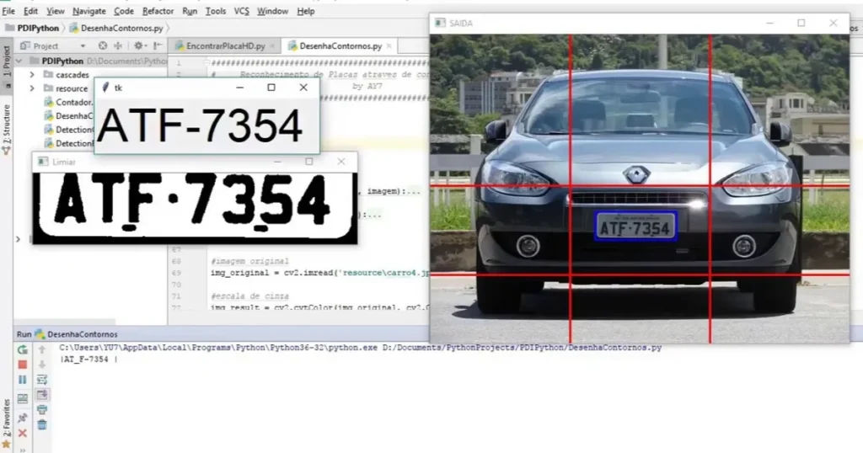863x453 pixels.
Task: Click scroll-from-source target icon in Project panel
Action: coord(103,46)
